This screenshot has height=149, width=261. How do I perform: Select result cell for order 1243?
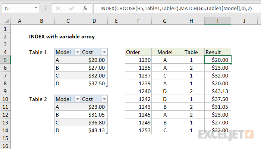click(218, 107)
